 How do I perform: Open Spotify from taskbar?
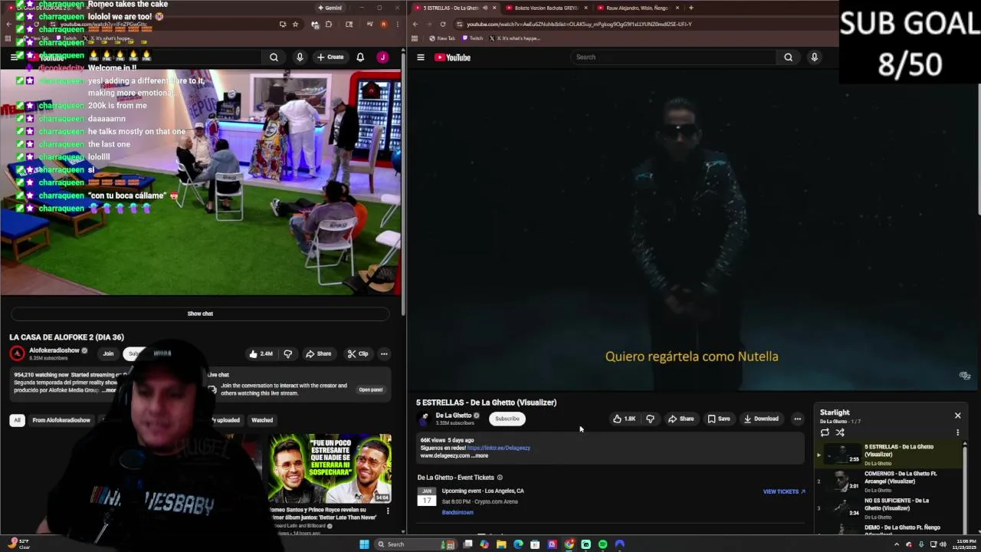click(x=602, y=544)
